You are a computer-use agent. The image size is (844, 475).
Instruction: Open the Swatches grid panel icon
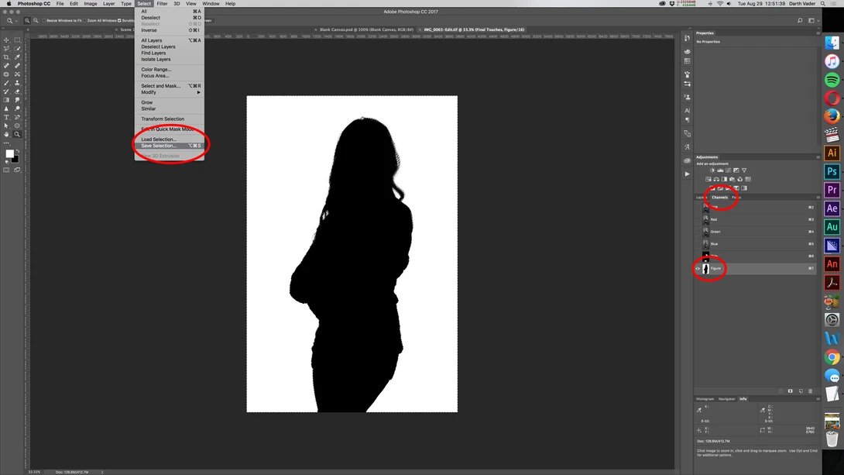pos(688,61)
